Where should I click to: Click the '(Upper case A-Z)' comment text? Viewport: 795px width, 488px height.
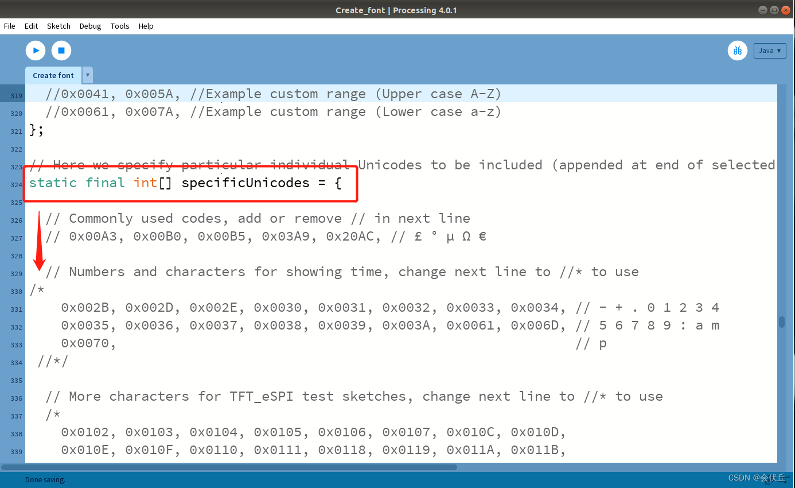pos(438,94)
